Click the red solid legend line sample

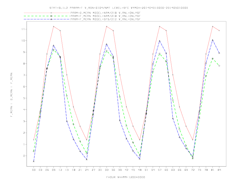[x=47, y=13]
